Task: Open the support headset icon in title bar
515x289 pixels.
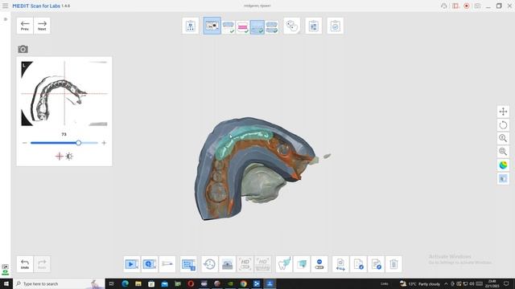Action: tap(443, 6)
